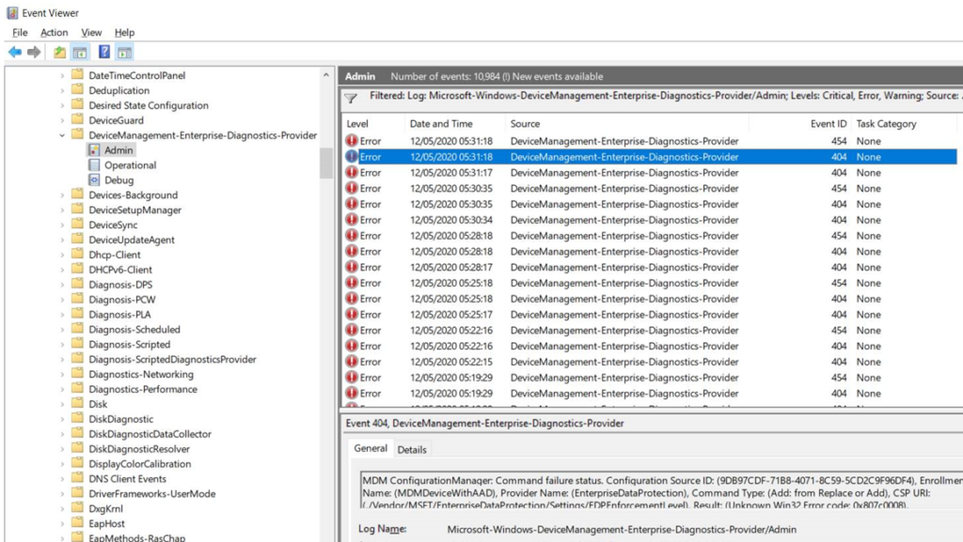Select event 454 at 12/05/2020 05:30:35
The width and height of the screenshot is (963, 542).
tap(650, 188)
